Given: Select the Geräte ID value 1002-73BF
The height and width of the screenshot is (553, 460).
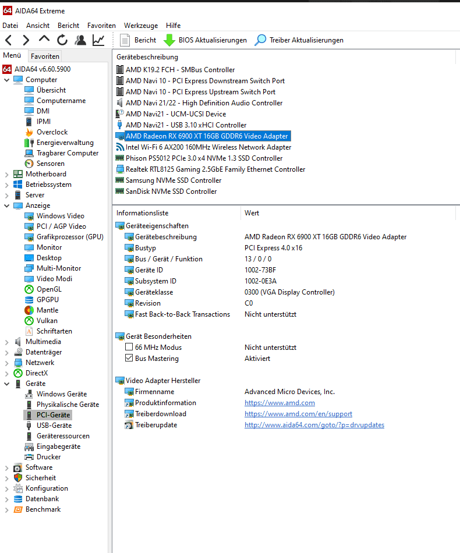Looking at the screenshot, I should (x=260, y=270).
